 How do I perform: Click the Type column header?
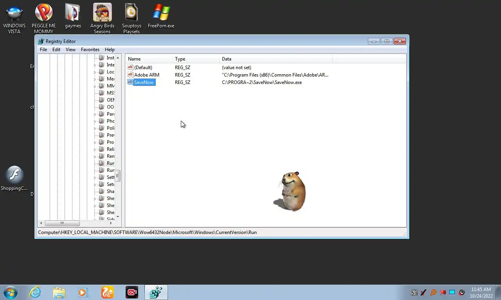click(196, 59)
